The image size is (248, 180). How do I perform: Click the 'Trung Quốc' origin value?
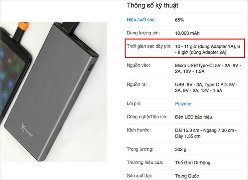click(x=187, y=176)
